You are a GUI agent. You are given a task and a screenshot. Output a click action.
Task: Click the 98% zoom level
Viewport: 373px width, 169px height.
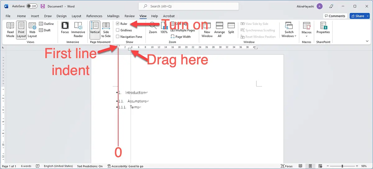point(365,166)
